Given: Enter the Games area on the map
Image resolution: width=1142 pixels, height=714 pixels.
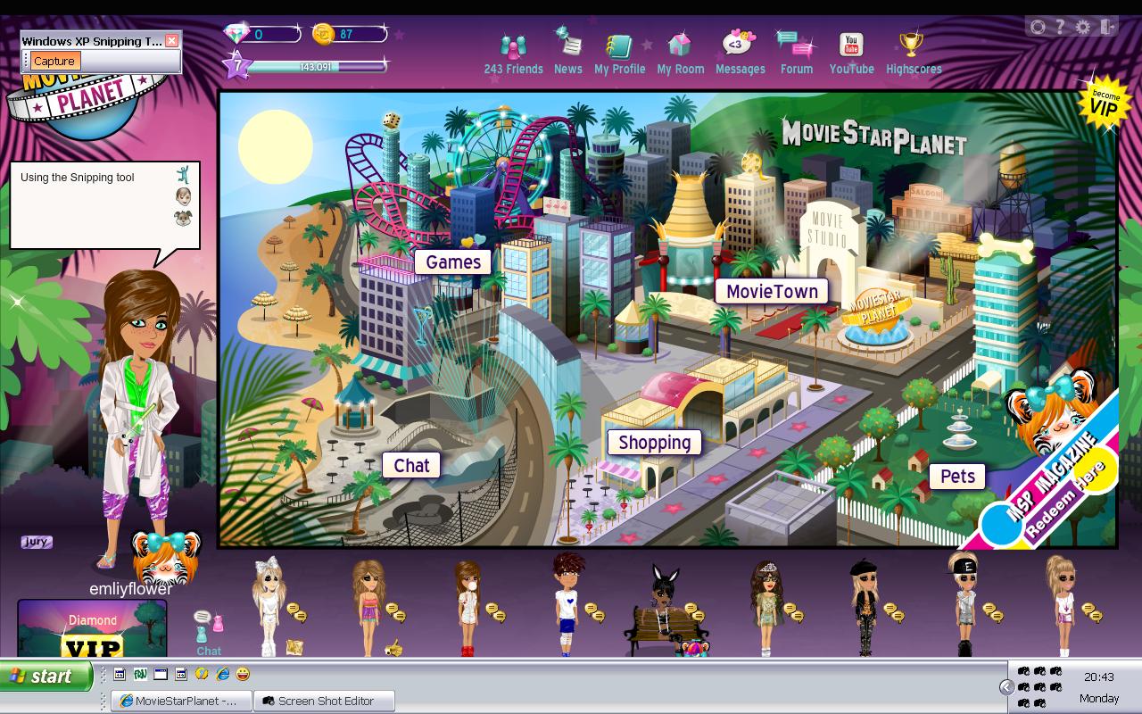Looking at the screenshot, I should tap(452, 262).
